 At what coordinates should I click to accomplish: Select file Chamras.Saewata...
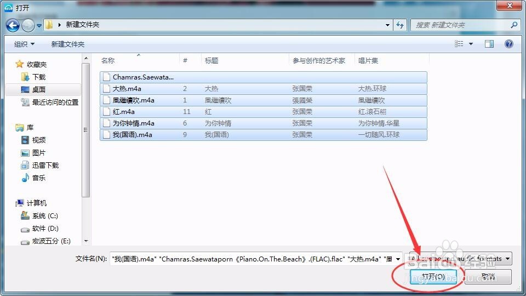[264, 77]
